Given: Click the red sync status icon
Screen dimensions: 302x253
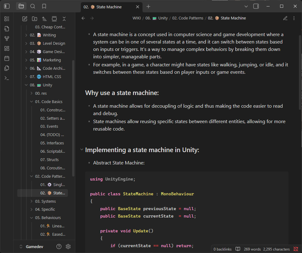Looking at the screenshot, I should (x=296, y=249).
